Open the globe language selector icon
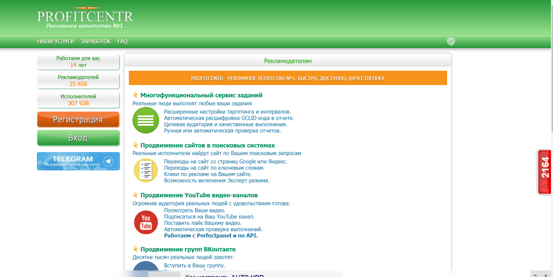The width and height of the screenshot is (553, 277). click(x=451, y=41)
